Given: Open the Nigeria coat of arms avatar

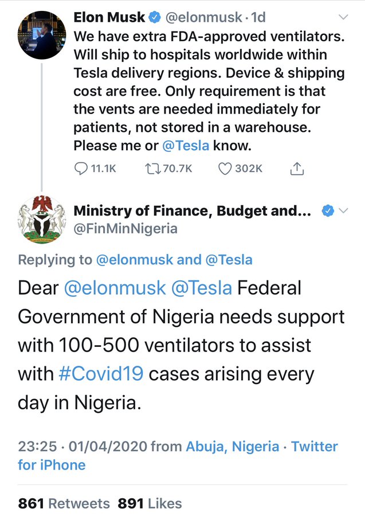Looking at the screenshot, I should point(42,220).
